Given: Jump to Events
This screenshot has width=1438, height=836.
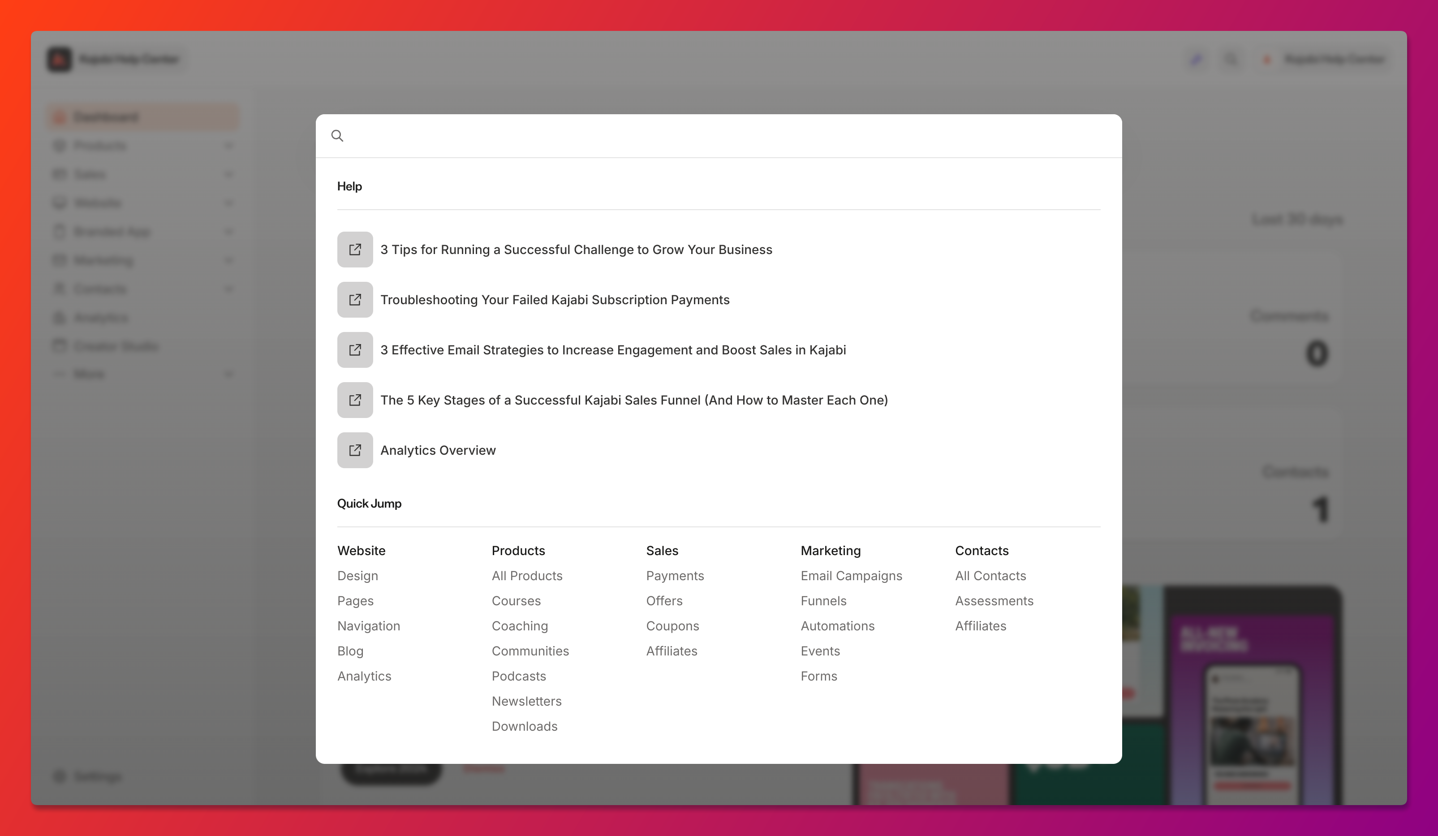Looking at the screenshot, I should [821, 651].
